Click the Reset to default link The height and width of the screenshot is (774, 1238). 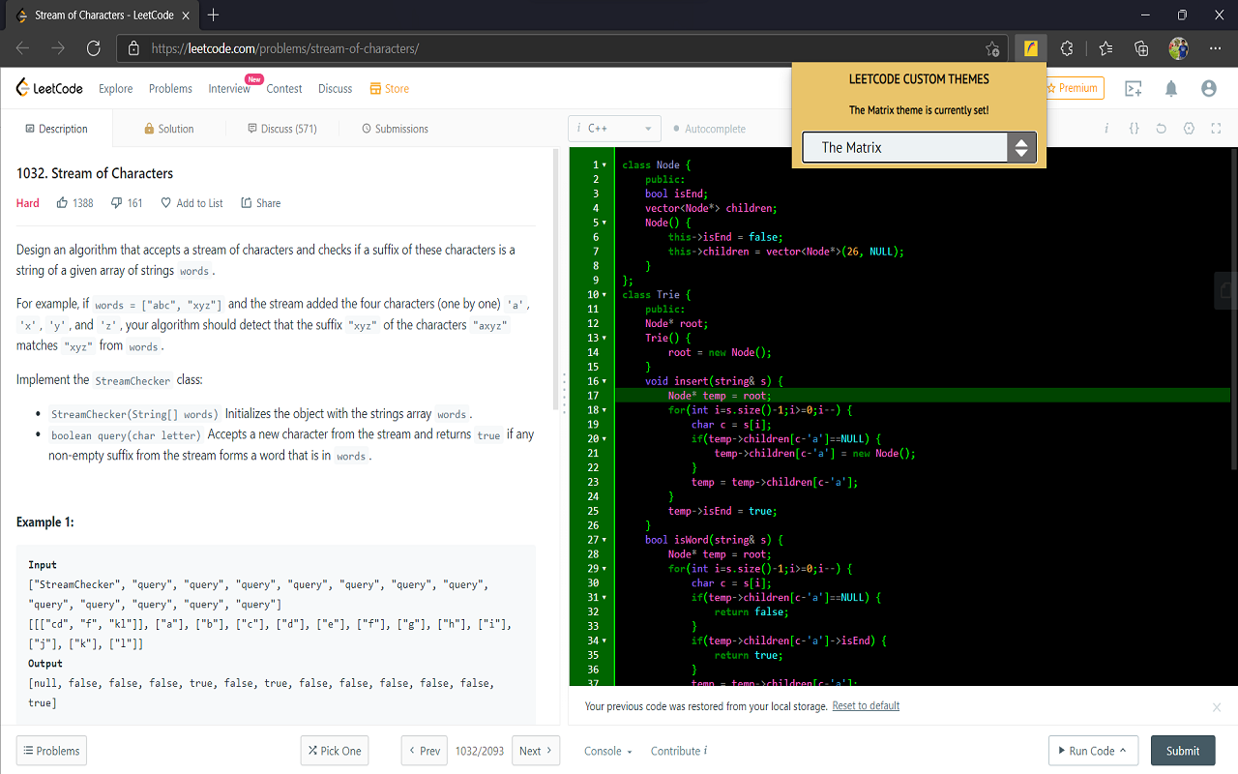866,706
